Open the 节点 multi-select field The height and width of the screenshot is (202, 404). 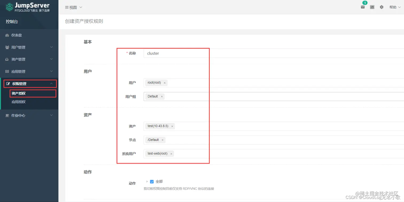coord(274,140)
